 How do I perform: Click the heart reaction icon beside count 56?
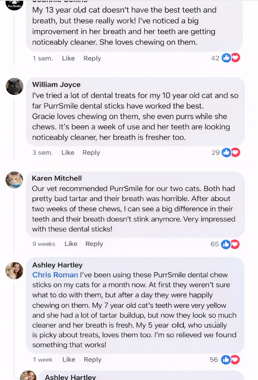click(x=235, y=359)
